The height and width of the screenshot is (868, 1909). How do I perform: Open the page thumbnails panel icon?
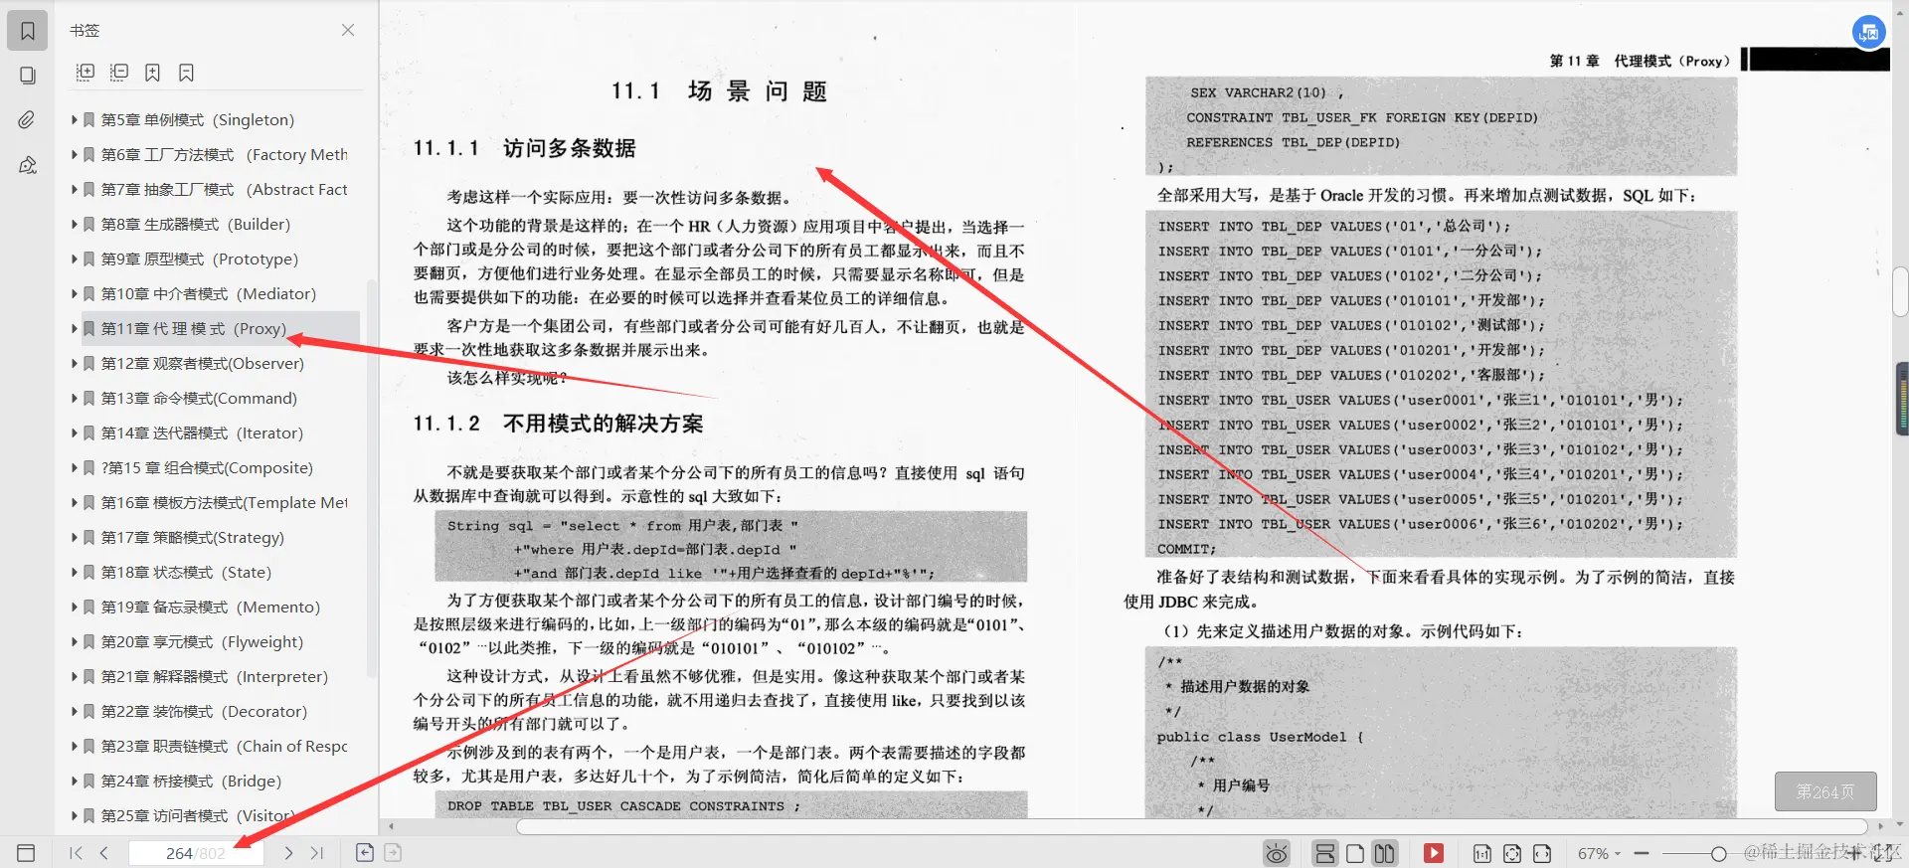click(x=28, y=76)
